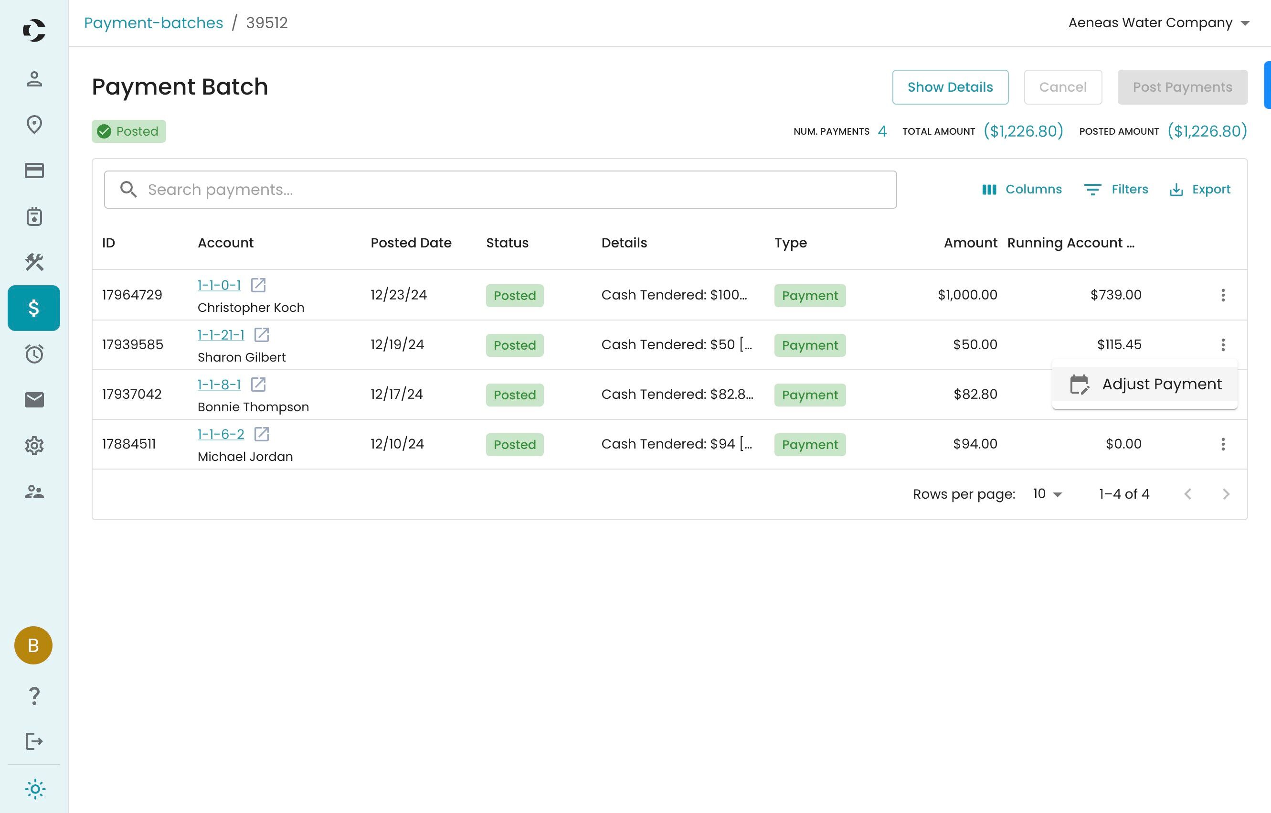This screenshot has height=813, width=1271.
Task: Open the Filters panel
Action: [x=1116, y=190]
